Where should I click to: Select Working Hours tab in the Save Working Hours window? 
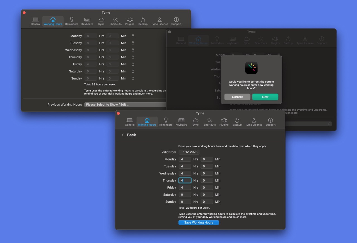[x=147, y=122]
